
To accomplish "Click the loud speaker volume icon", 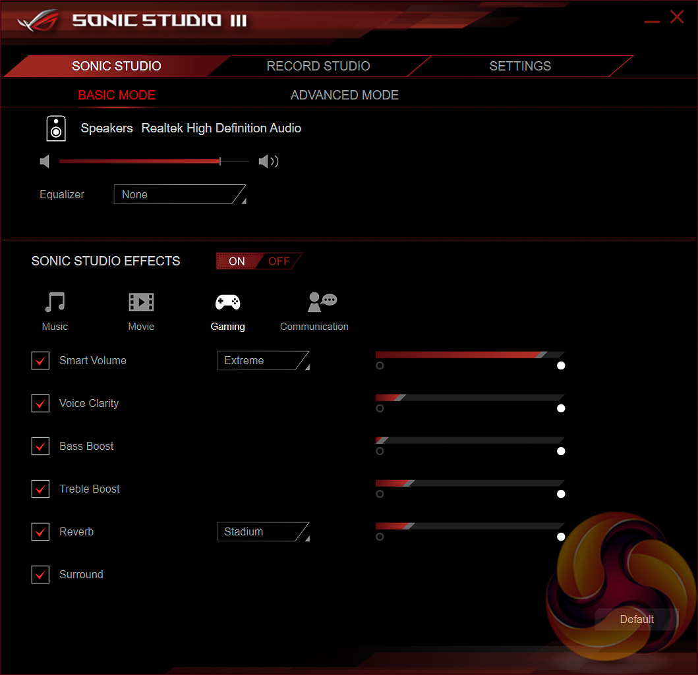I will tap(268, 161).
